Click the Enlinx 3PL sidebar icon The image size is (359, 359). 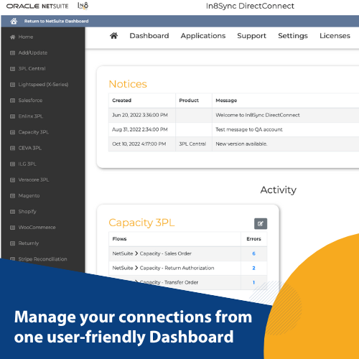12,116
